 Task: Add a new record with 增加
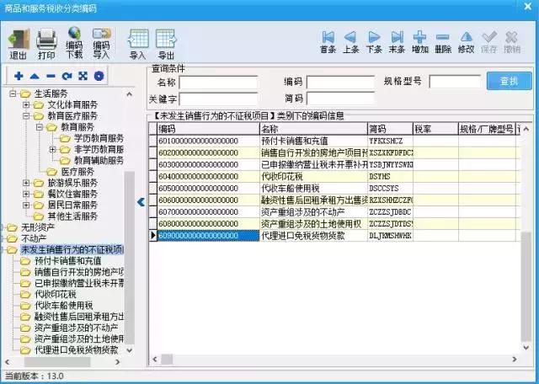click(x=420, y=42)
